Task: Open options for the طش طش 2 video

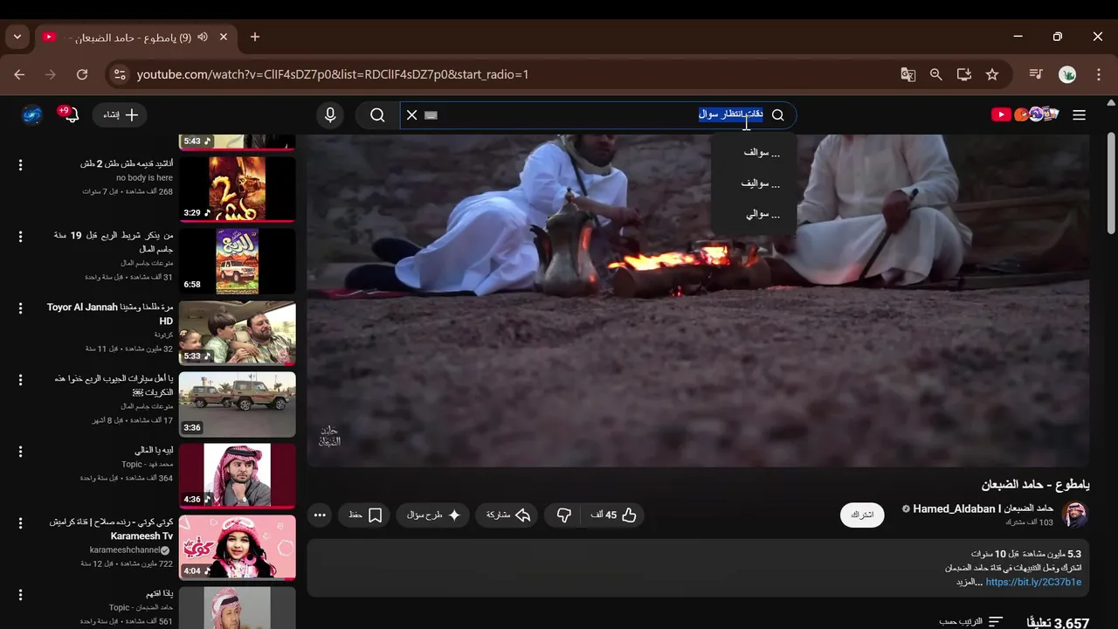Action: [20, 165]
